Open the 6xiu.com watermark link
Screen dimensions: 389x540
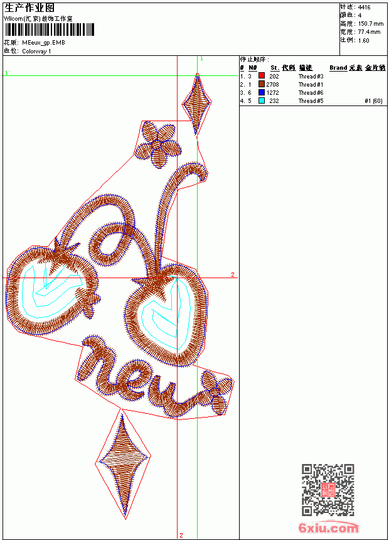tap(329, 528)
